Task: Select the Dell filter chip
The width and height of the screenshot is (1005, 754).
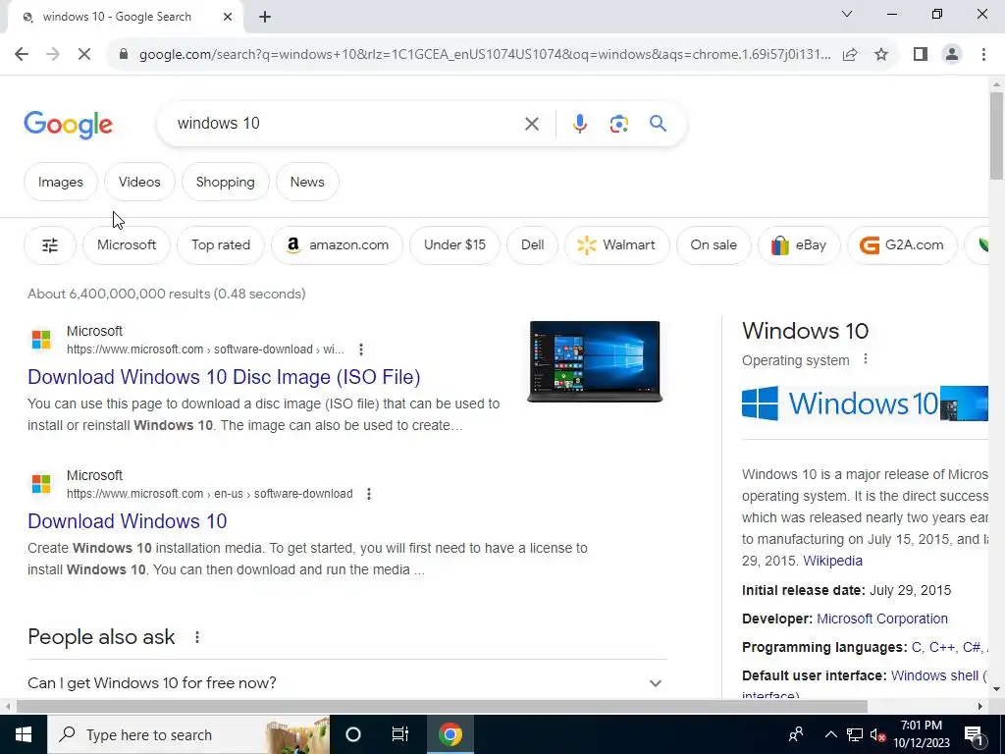Action: coord(532,244)
